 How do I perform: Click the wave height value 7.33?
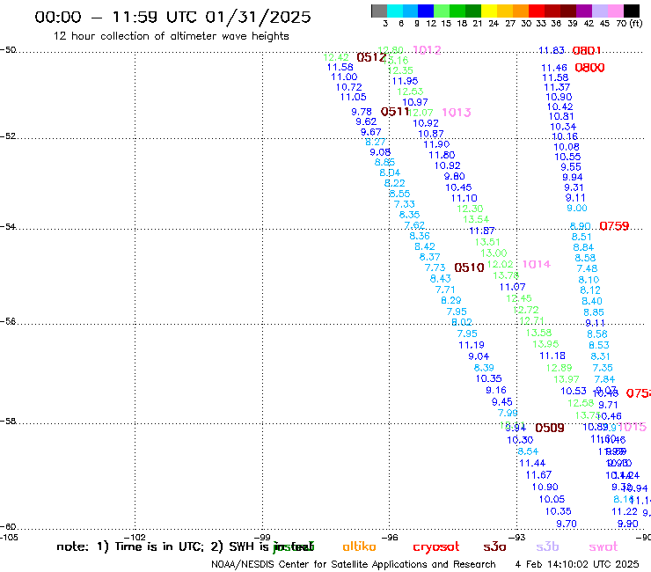coord(405,204)
